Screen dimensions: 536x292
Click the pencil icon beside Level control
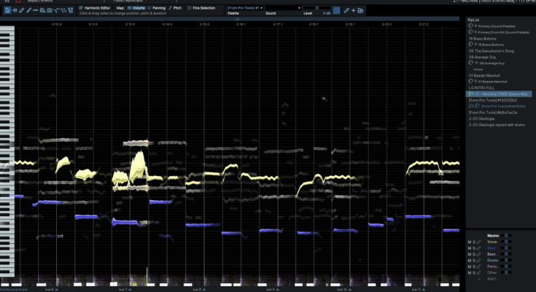[346, 11]
